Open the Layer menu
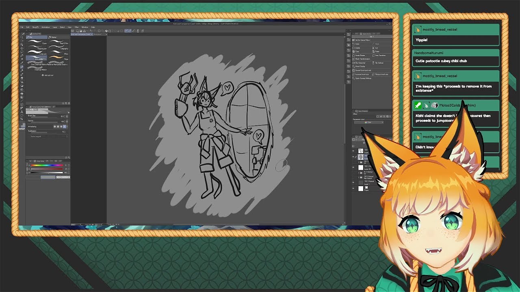This screenshot has height=292, width=520. (x=55, y=27)
